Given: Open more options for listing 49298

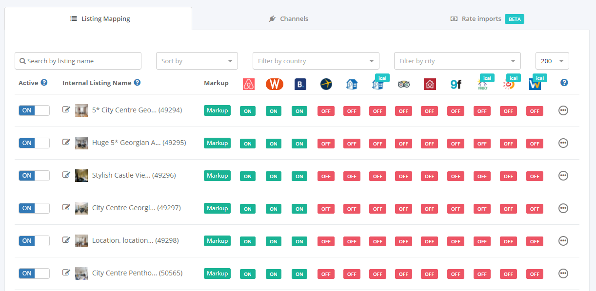Looking at the screenshot, I should (563, 241).
